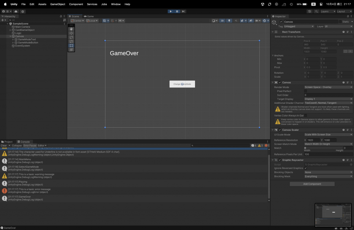The height and width of the screenshot is (230, 354).
Task: Toggle 2D view mode in Scene toolbar
Action: click(222, 20)
